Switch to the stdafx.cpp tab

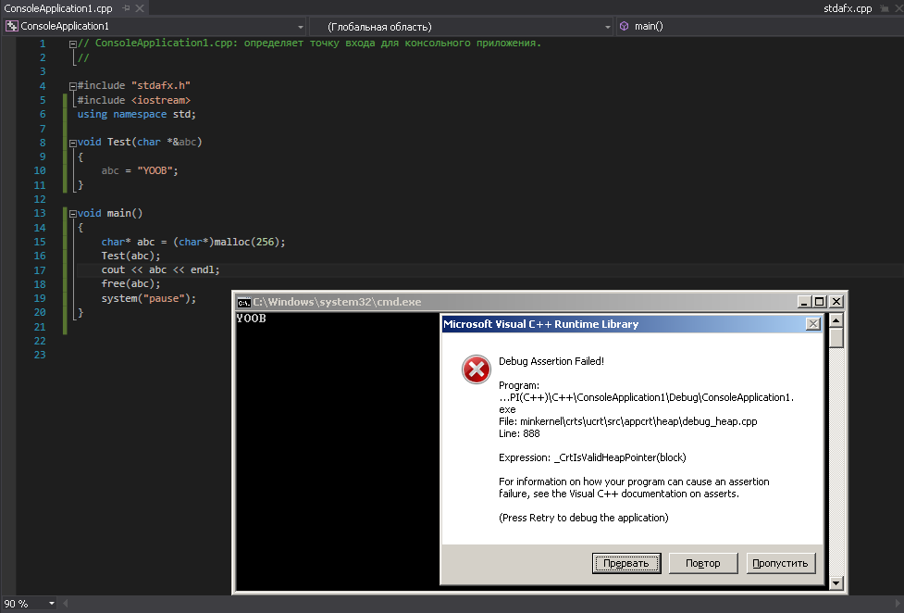tap(848, 8)
